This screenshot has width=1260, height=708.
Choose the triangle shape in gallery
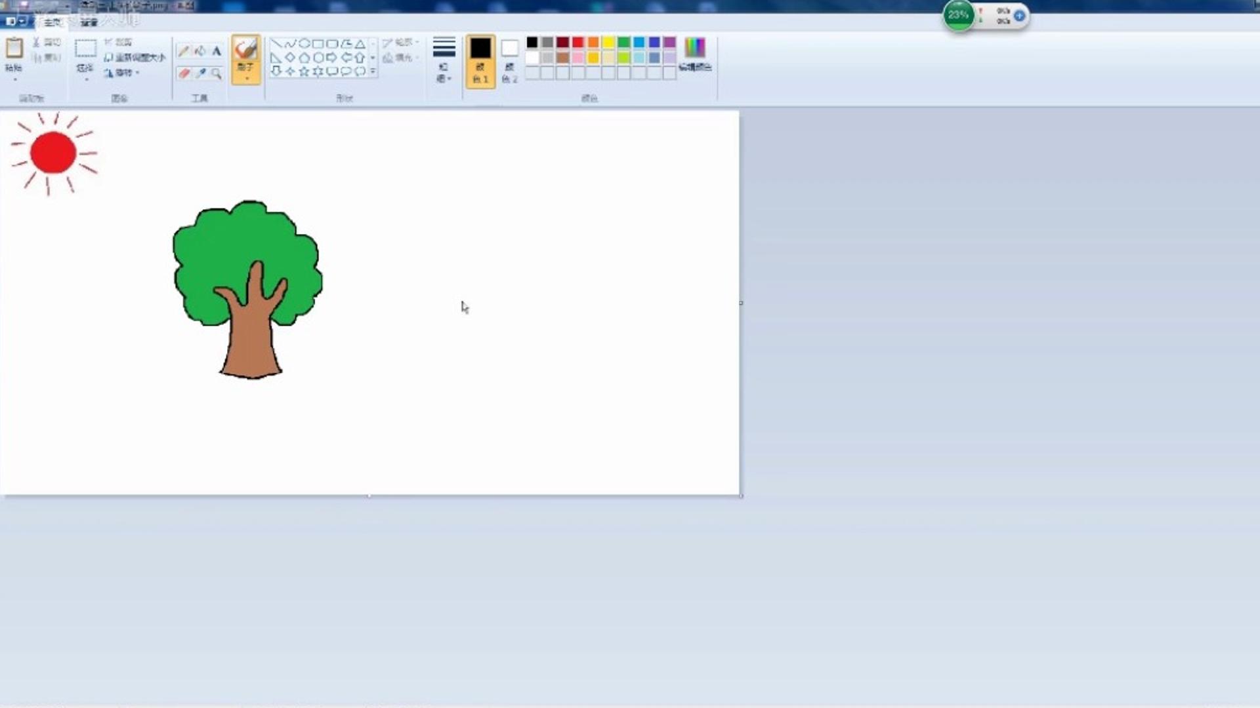(360, 44)
